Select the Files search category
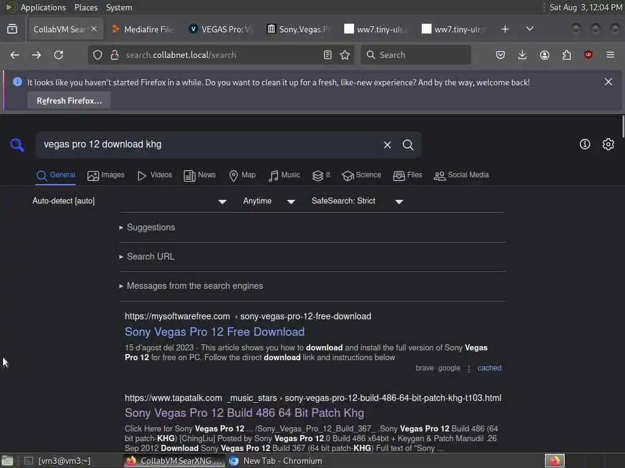Image resolution: width=625 pixels, height=468 pixels. click(x=407, y=175)
